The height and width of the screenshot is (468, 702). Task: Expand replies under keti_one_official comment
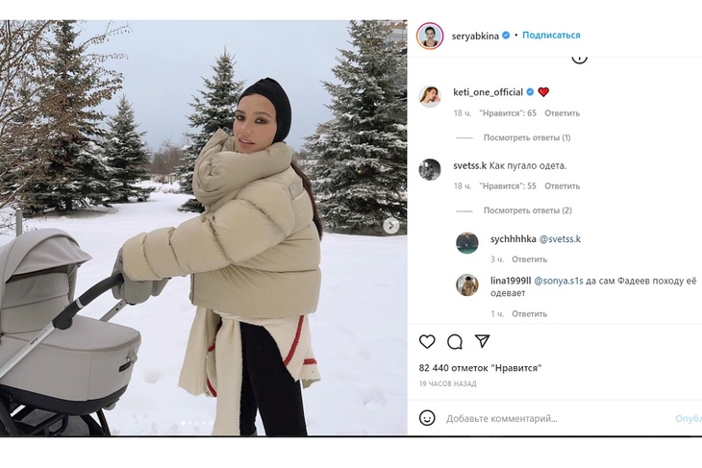(x=527, y=137)
